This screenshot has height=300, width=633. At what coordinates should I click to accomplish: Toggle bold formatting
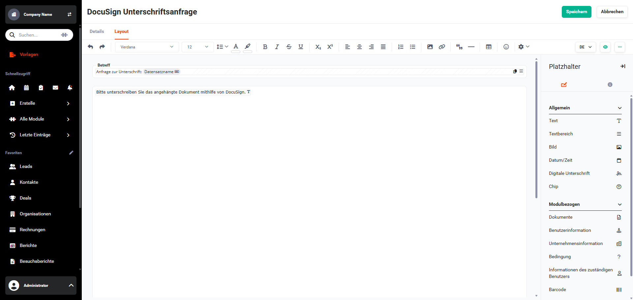click(265, 47)
